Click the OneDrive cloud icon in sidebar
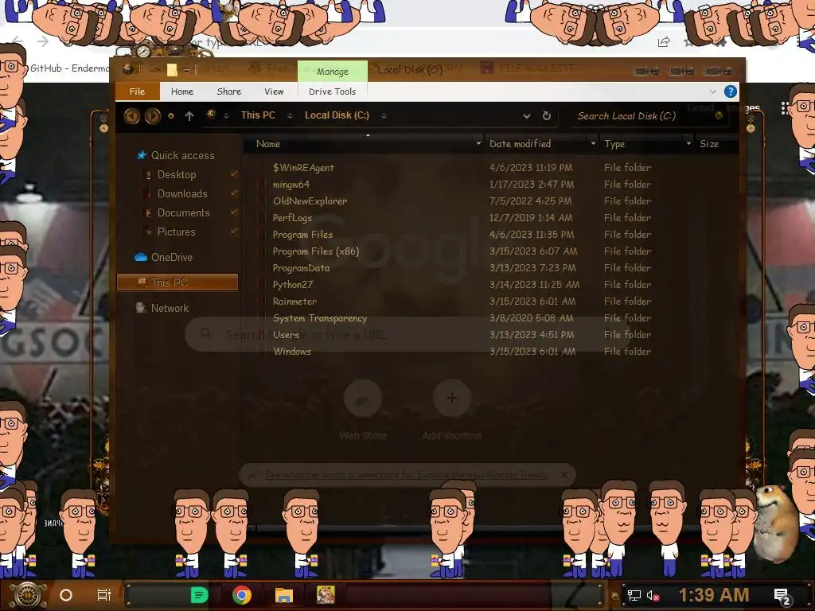815x611 pixels. point(140,257)
